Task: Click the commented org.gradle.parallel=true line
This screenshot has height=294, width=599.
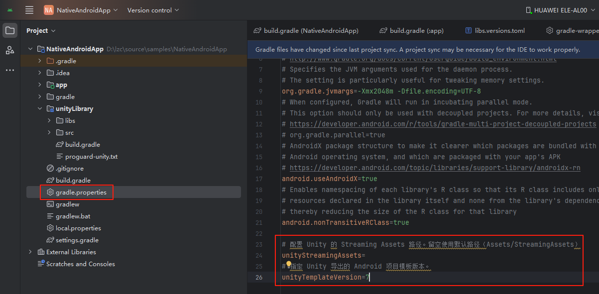Action: pyautogui.click(x=334, y=135)
